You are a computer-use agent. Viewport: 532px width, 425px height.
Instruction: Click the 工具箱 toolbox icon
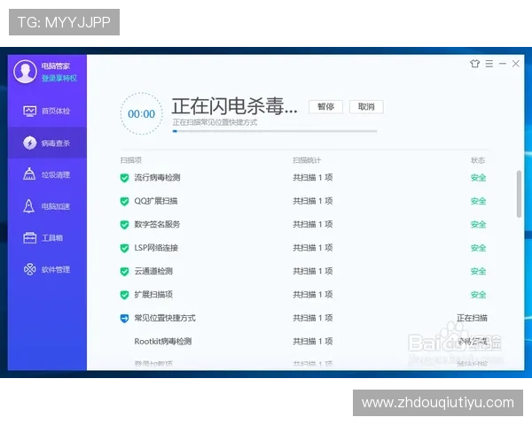click(x=30, y=237)
